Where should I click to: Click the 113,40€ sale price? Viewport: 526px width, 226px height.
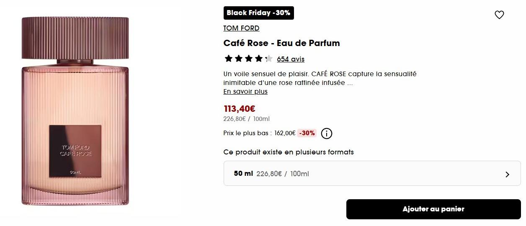(x=240, y=109)
